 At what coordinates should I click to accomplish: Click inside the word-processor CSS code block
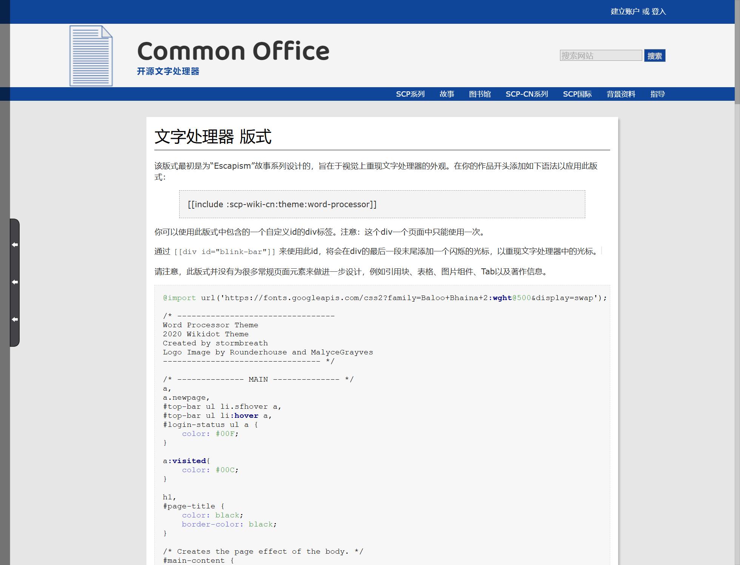377,415
